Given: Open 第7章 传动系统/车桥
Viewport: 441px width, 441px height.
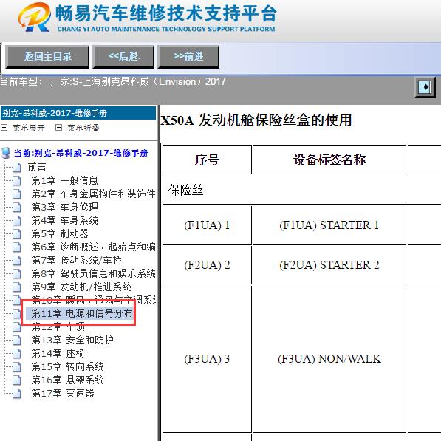Looking at the screenshot, I should pos(76,260).
